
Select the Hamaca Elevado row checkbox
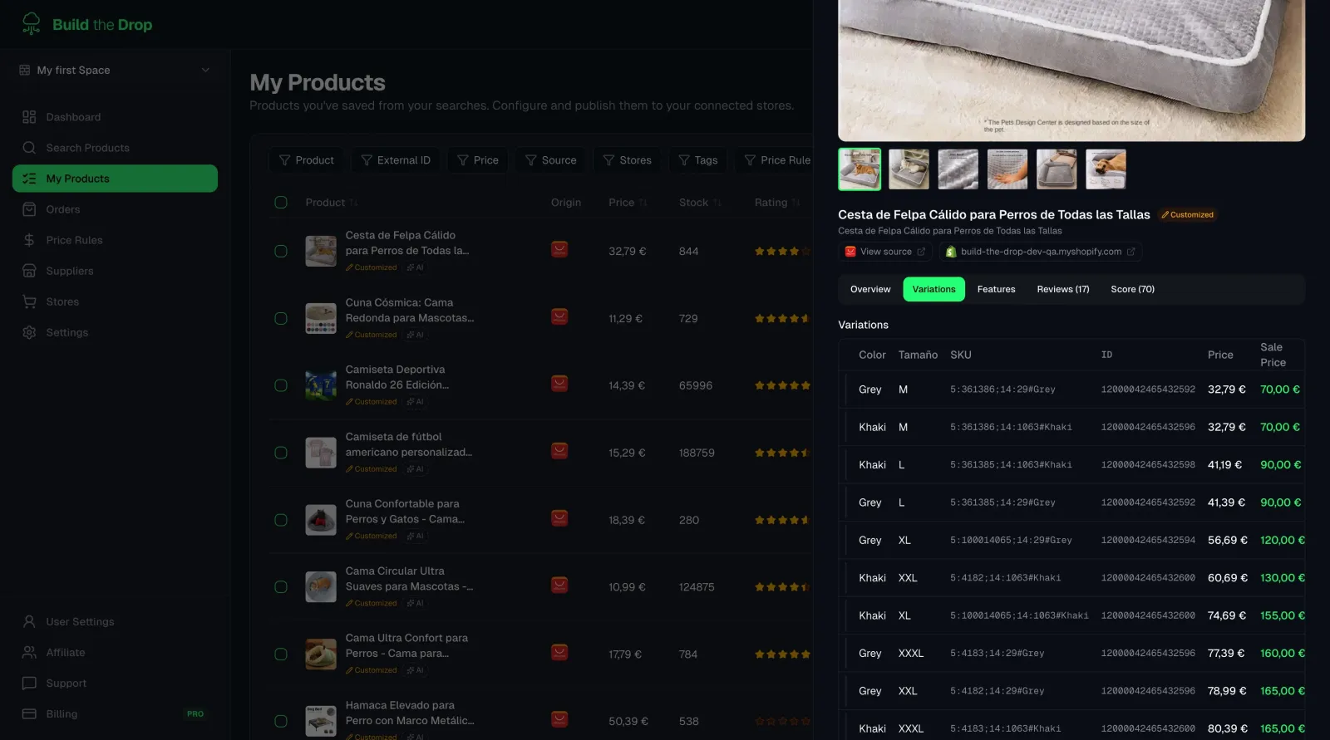click(x=281, y=721)
